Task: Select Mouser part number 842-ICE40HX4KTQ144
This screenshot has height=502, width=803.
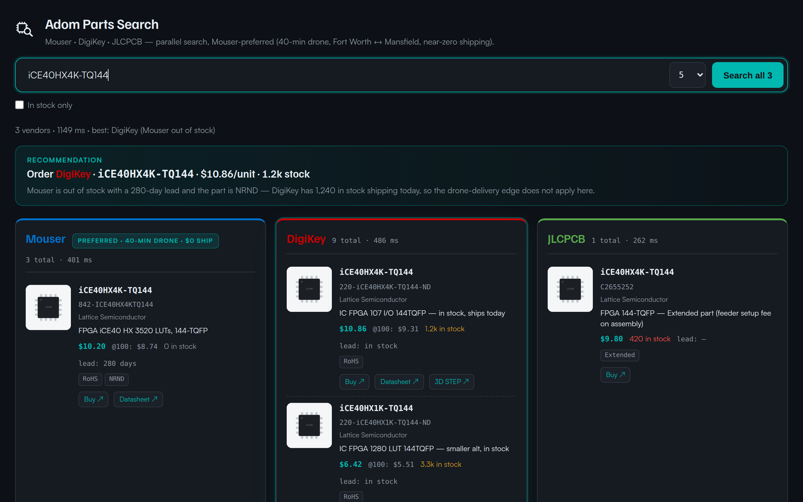Action: pyautogui.click(x=116, y=304)
